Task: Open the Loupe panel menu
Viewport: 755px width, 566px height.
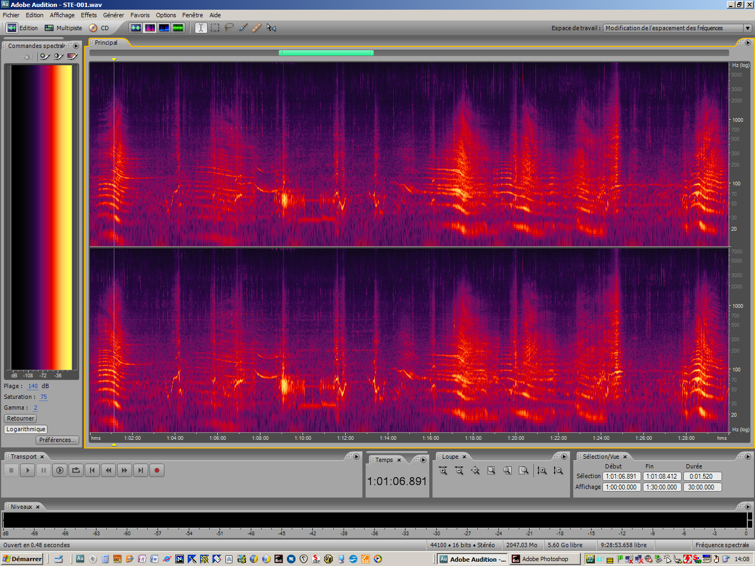Action: tap(564, 456)
